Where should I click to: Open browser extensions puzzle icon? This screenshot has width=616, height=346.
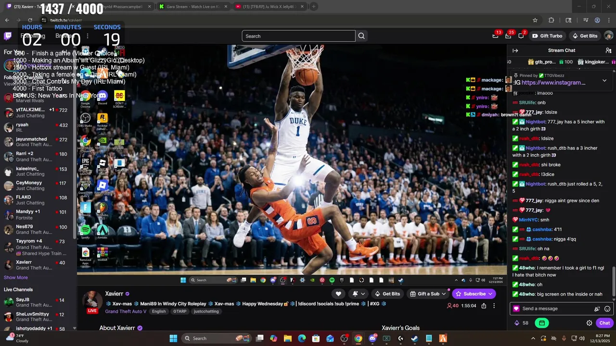point(552,20)
